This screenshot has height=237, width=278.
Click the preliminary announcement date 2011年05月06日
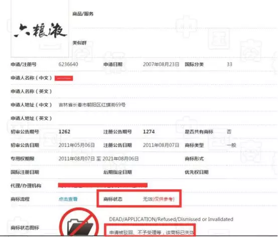click(x=77, y=145)
